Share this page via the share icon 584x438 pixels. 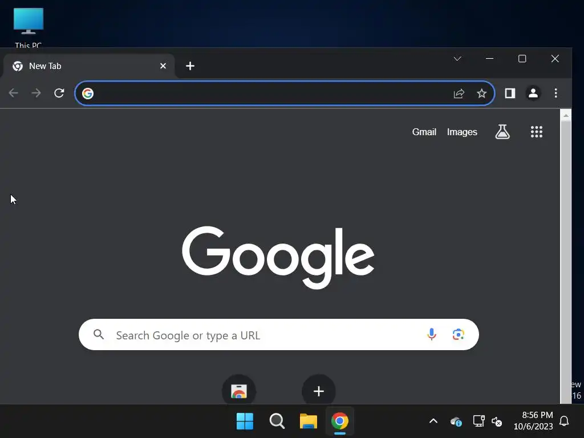coord(459,93)
